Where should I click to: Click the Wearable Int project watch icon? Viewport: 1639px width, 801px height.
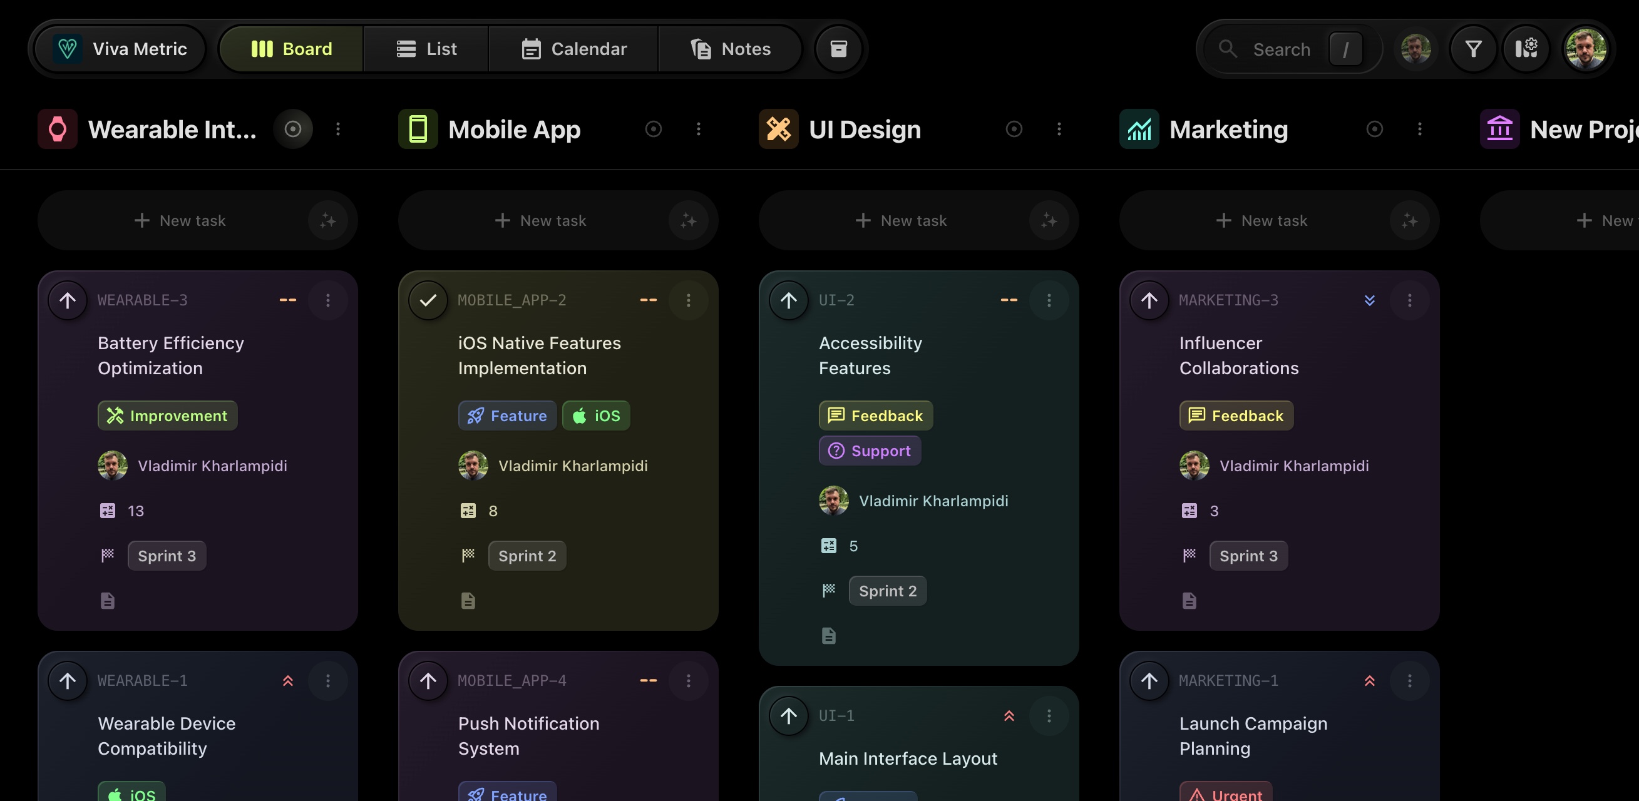tap(57, 129)
